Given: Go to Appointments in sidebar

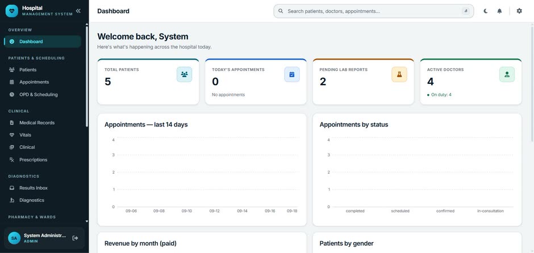Looking at the screenshot, I should point(43,82).
